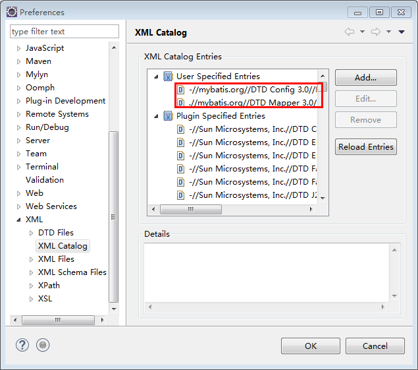Select the Team tree item label
Screen dimensions: 418x370
[x=36, y=154]
